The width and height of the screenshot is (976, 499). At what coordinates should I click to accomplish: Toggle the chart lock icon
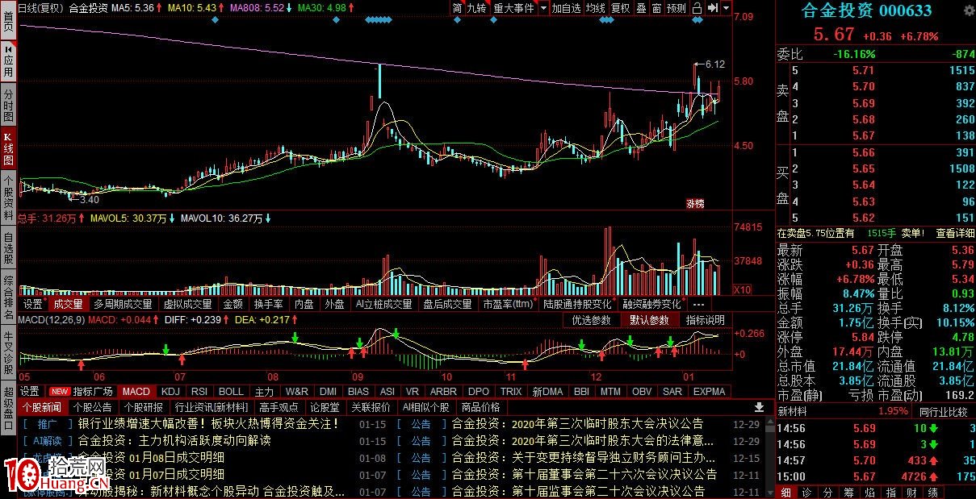[x=697, y=8]
